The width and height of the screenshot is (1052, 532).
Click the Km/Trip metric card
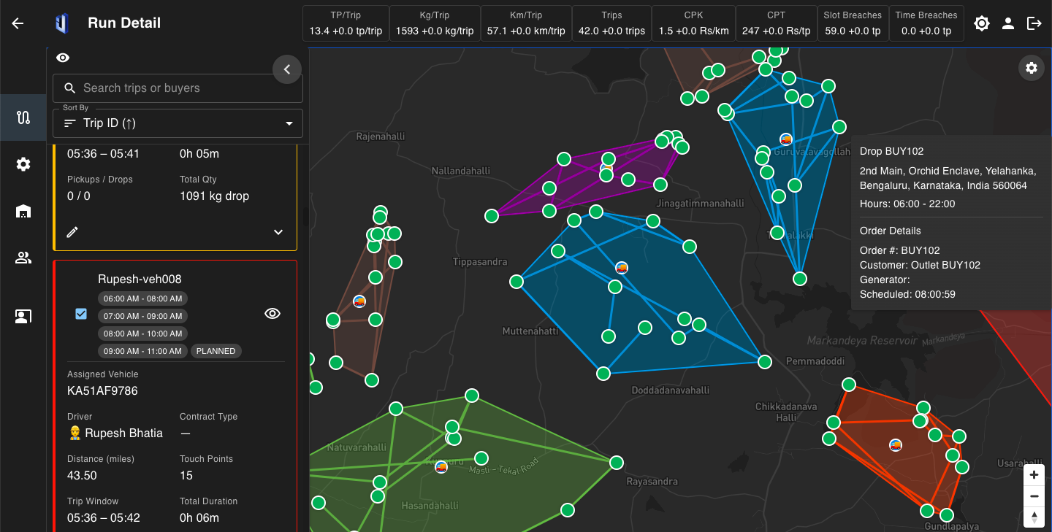click(526, 23)
